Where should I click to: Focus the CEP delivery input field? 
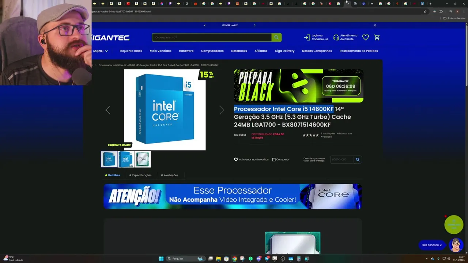point(341,159)
